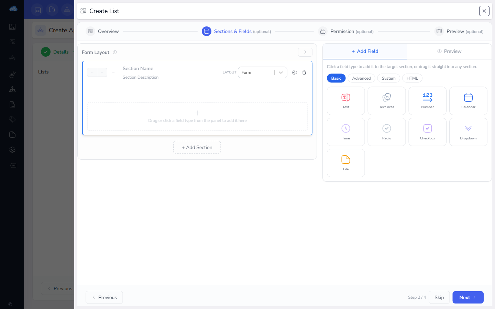
Task: Edit the Section Description field
Action: (141, 77)
